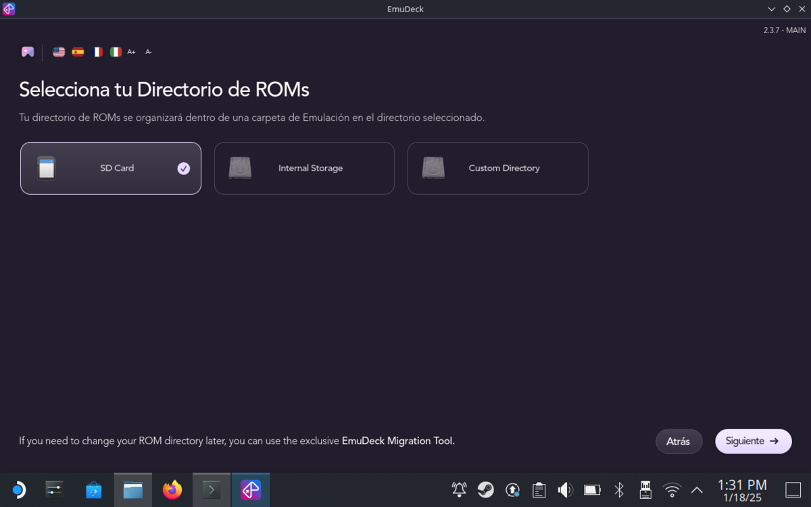
Task: Switch language to English via US flag
Action: tap(59, 52)
